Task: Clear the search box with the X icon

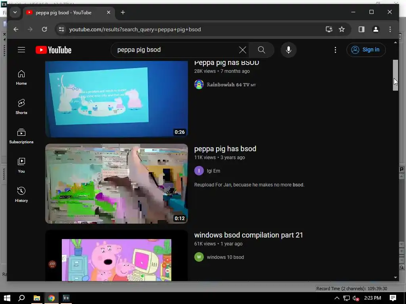Action: click(x=242, y=50)
